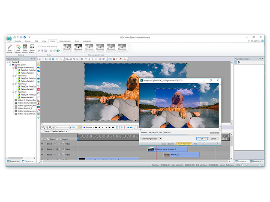The width and height of the screenshot is (270, 202).
Task: Click the redo arrow in editor toolbar
Action: [x=60, y=59]
